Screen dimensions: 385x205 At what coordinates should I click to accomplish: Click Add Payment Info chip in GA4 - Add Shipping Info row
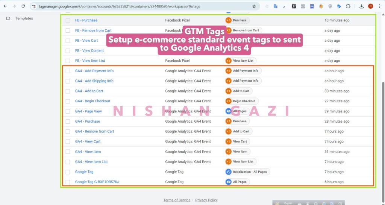tap(243, 81)
